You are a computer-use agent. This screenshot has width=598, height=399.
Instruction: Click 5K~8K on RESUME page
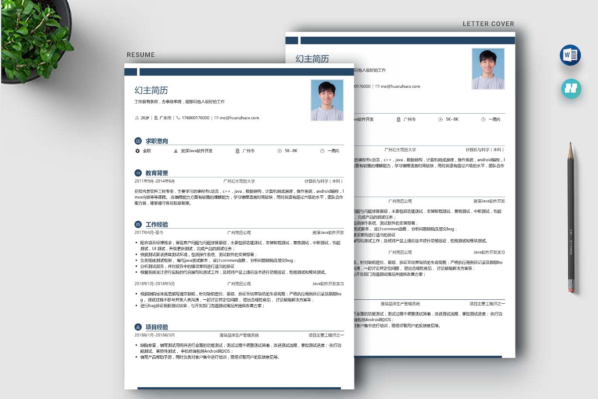291,151
